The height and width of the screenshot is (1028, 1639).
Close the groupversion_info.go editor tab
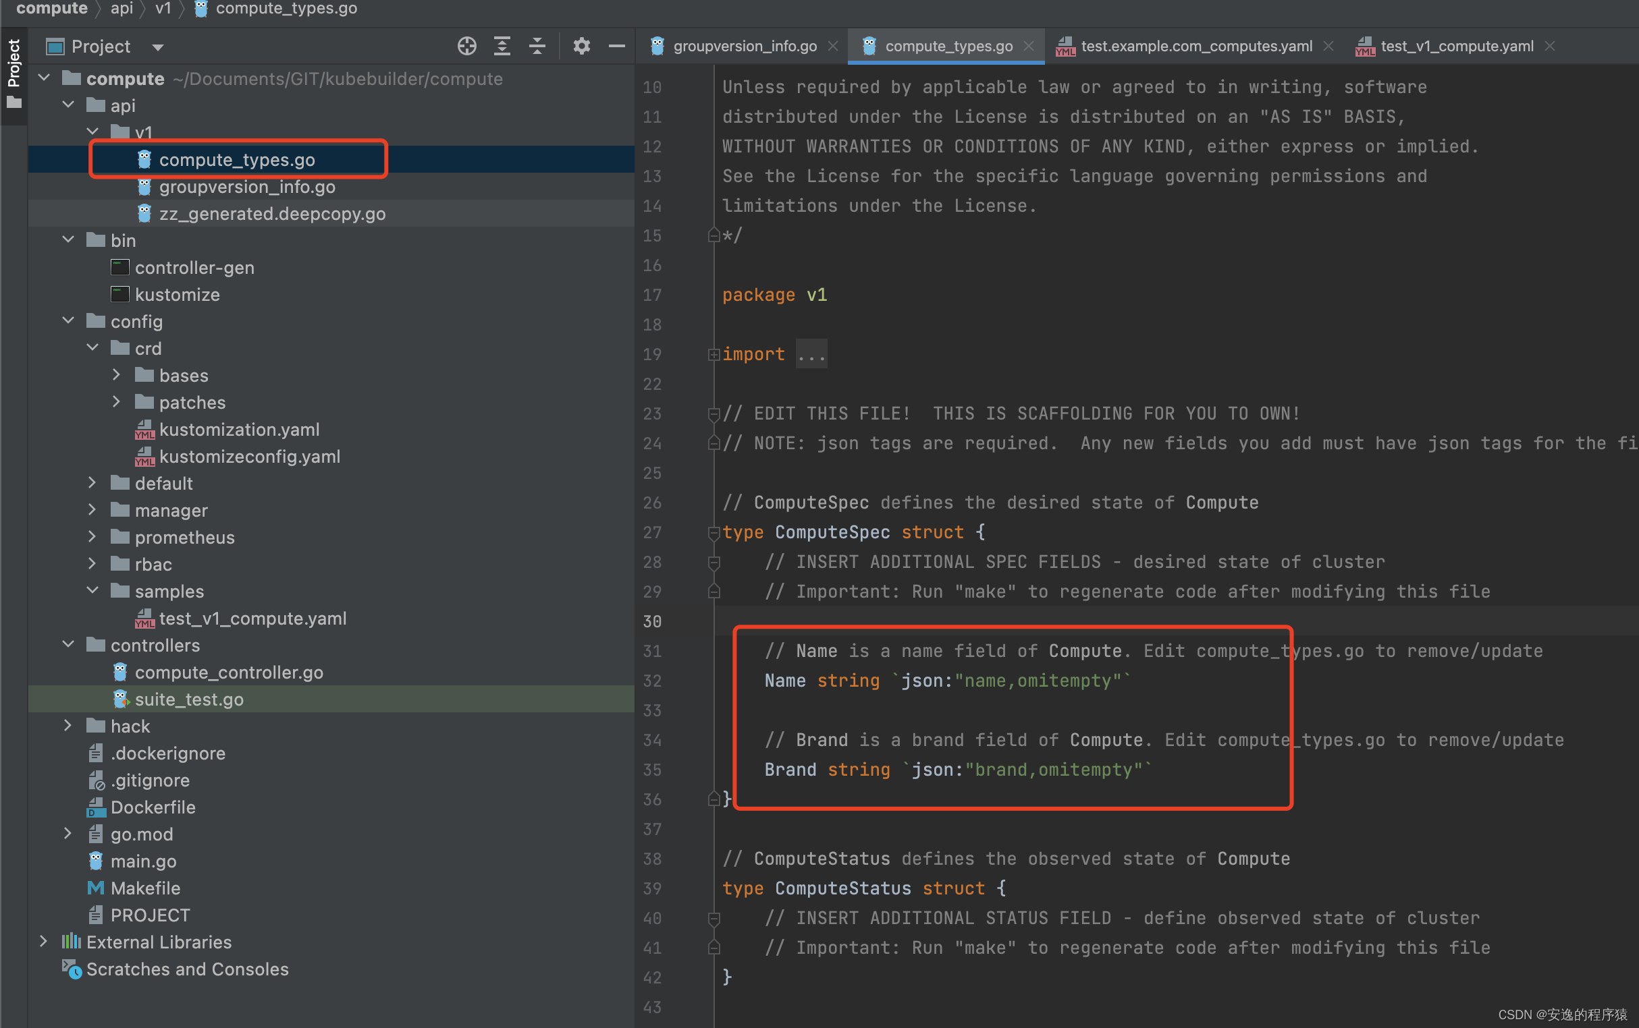point(833,47)
